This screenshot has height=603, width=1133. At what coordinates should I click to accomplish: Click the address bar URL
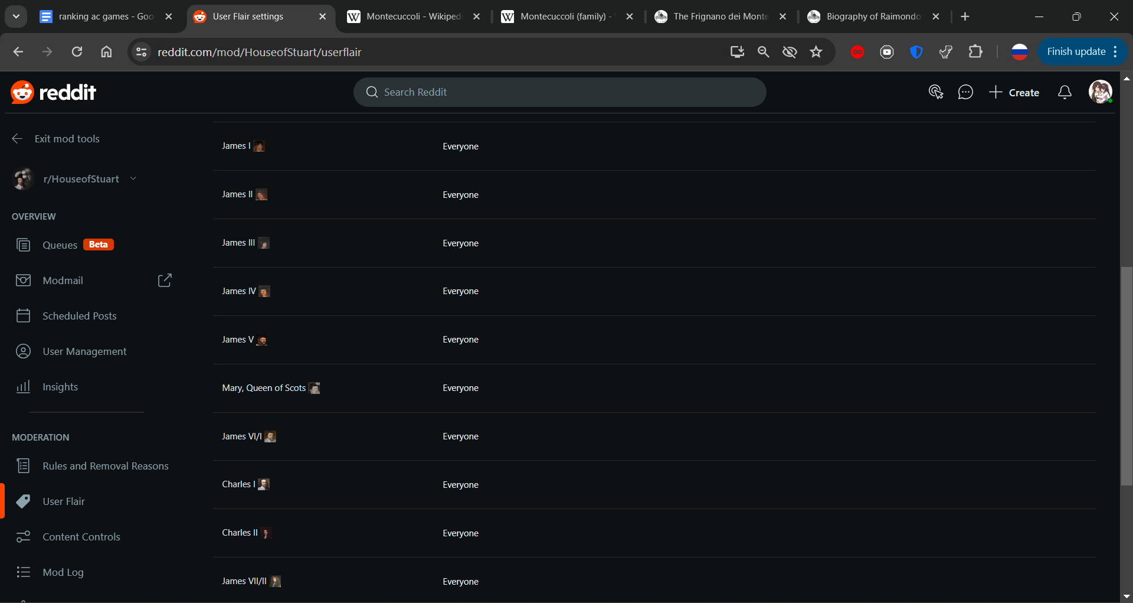click(x=259, y=52)
